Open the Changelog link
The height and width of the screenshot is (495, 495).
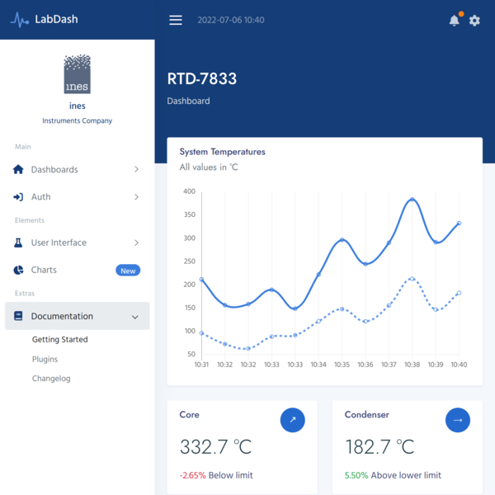pyautogui.click(x=51, y=379)
